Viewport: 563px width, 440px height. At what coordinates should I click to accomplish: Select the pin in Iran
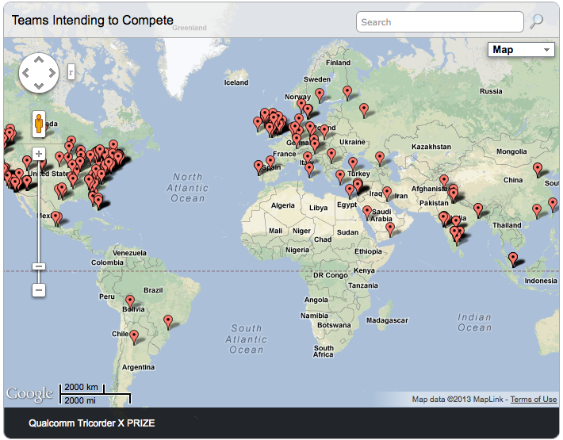coord(387,193)
